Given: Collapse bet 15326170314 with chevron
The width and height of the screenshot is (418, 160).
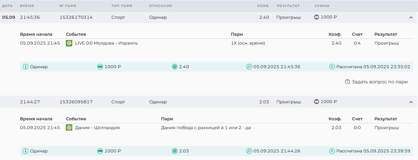Looking at the screenshot, I should 411,18.
